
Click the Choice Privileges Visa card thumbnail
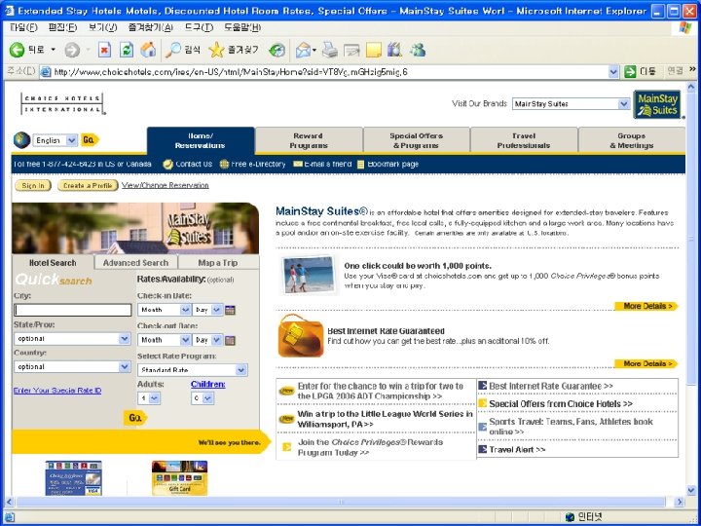tap(73, 478)
